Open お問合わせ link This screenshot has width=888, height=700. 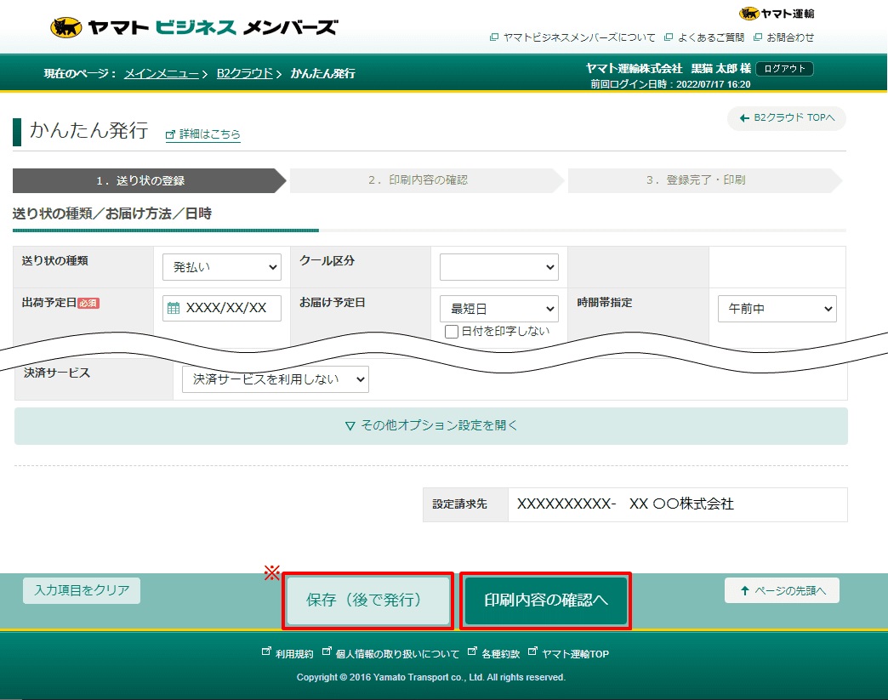[790, 37]
